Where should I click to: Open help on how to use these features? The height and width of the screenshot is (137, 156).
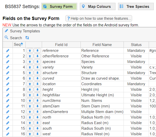coord(99,18)
